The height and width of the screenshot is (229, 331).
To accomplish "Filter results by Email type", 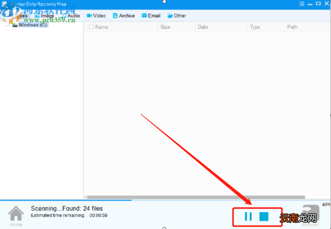I will (151, 16).
